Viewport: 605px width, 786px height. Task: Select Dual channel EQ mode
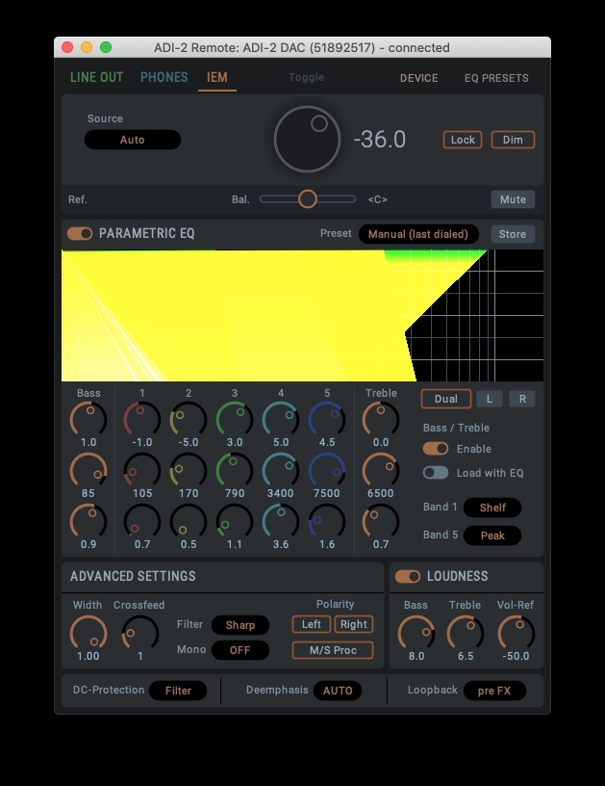pyautogui.click(x=446, y=399)
